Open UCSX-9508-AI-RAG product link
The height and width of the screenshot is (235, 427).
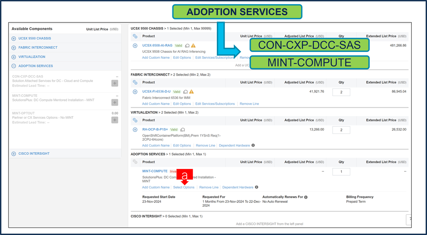[157, 46]
